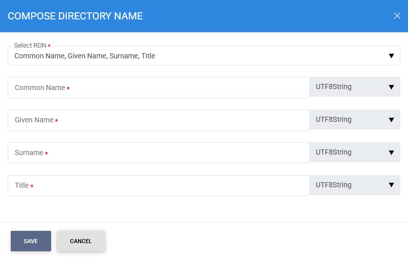Cancel the directory name composition
This screenshot has width=408, height=259.
tap(81, 241)
